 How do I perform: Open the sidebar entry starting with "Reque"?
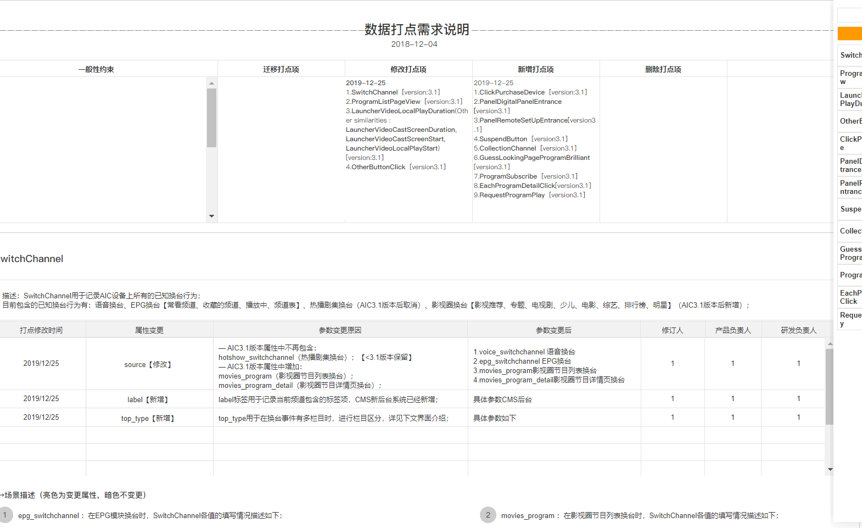click(850, 319)
